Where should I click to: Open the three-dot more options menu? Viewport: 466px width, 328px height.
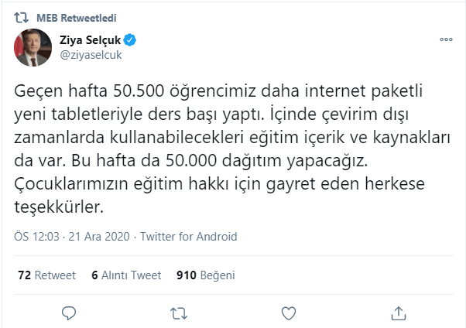445,38
